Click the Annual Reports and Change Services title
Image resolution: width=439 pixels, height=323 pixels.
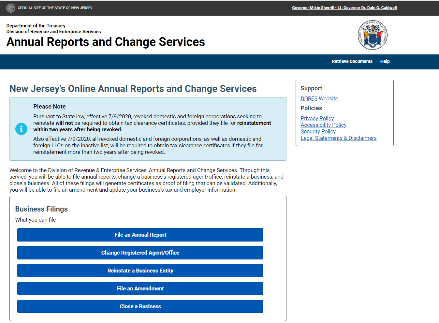(x=106, y=42)
